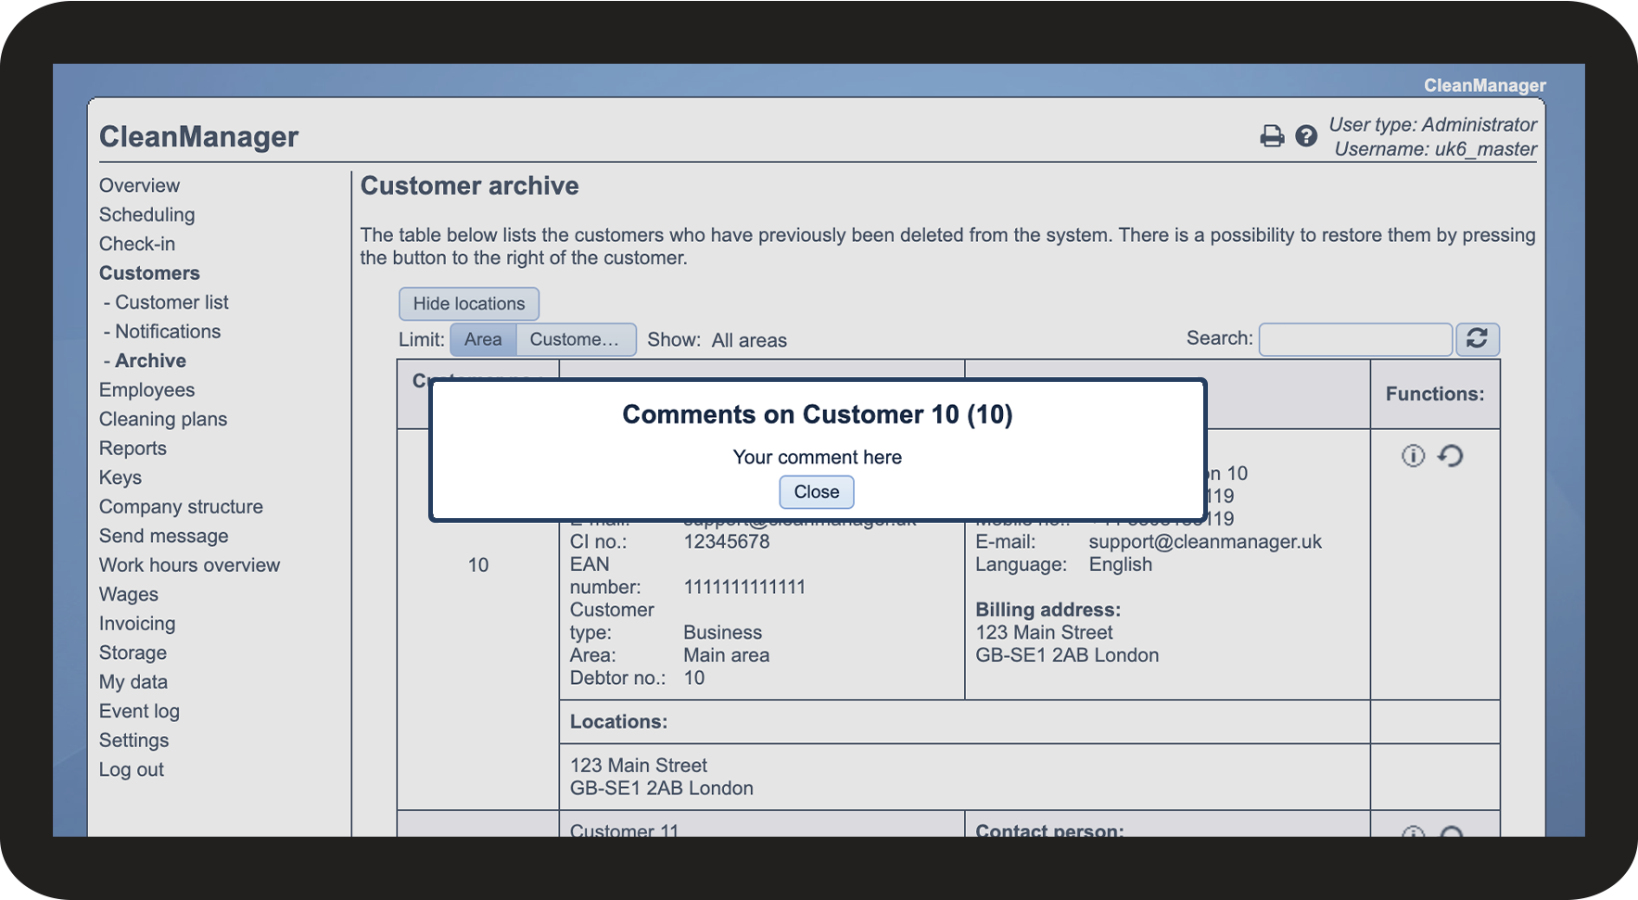Click the refresh search icon button

[1477, 339]
